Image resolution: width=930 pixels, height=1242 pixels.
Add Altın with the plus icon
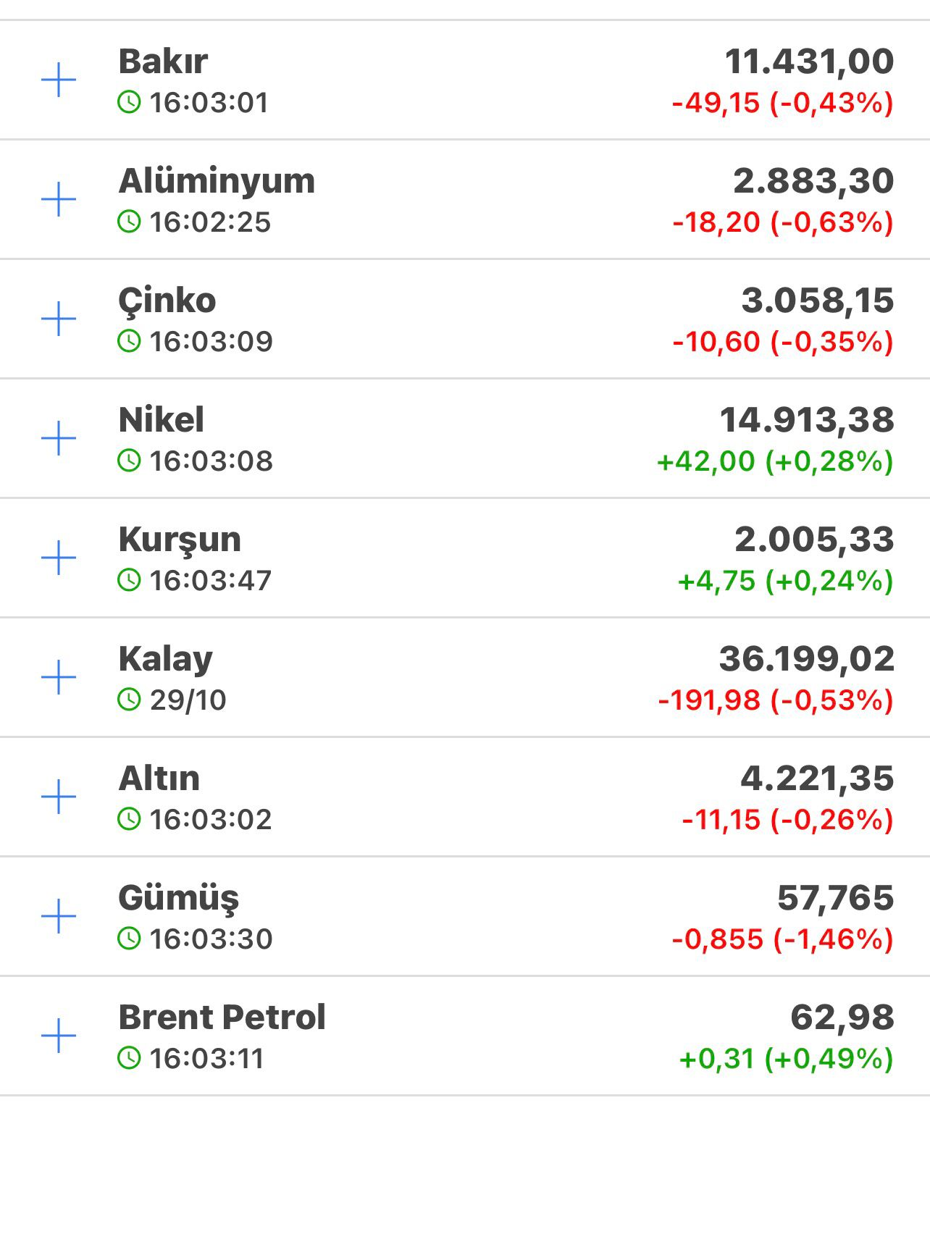[59, 797]
